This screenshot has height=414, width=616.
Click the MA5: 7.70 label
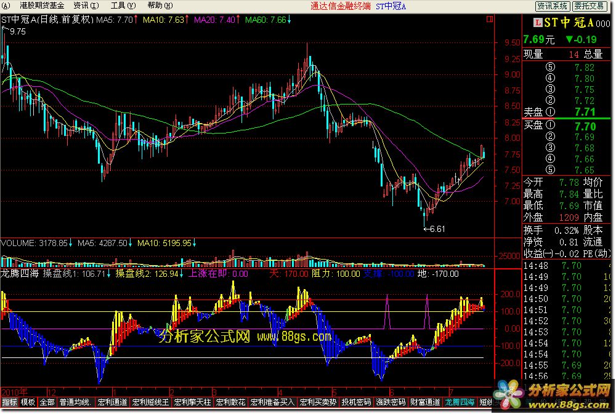pyautogui.click(x=116, y=20)
